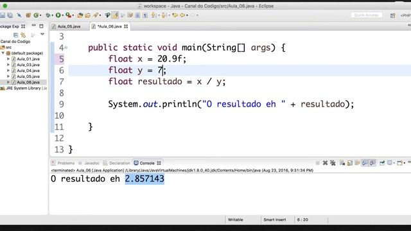Select the Aula_06.java editor tab
The image size is (411, 231).
(110, 26)
